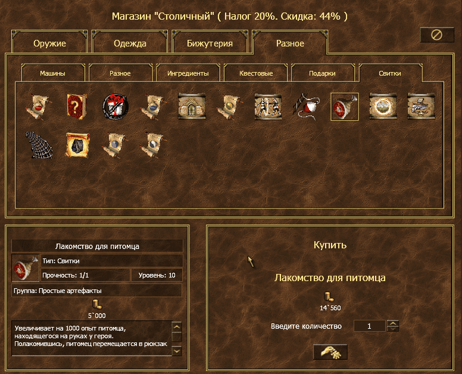
Task: Open the Оружие tab
Action: [x=49, y=43]
